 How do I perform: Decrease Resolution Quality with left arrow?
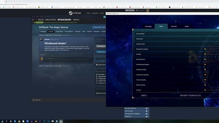[205, 49]
